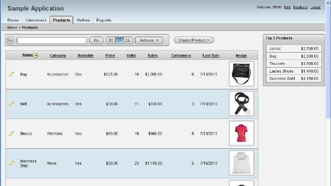Sort by the Category column header
Viewport: 331px width, 186px height.
58,55
